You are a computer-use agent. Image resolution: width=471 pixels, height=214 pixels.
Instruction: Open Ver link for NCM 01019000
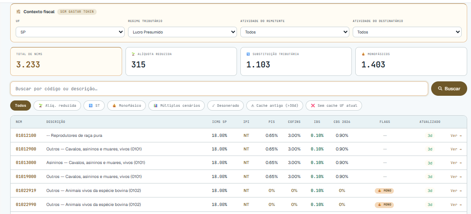456,176
